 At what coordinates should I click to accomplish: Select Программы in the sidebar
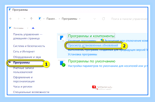(21, 63)
